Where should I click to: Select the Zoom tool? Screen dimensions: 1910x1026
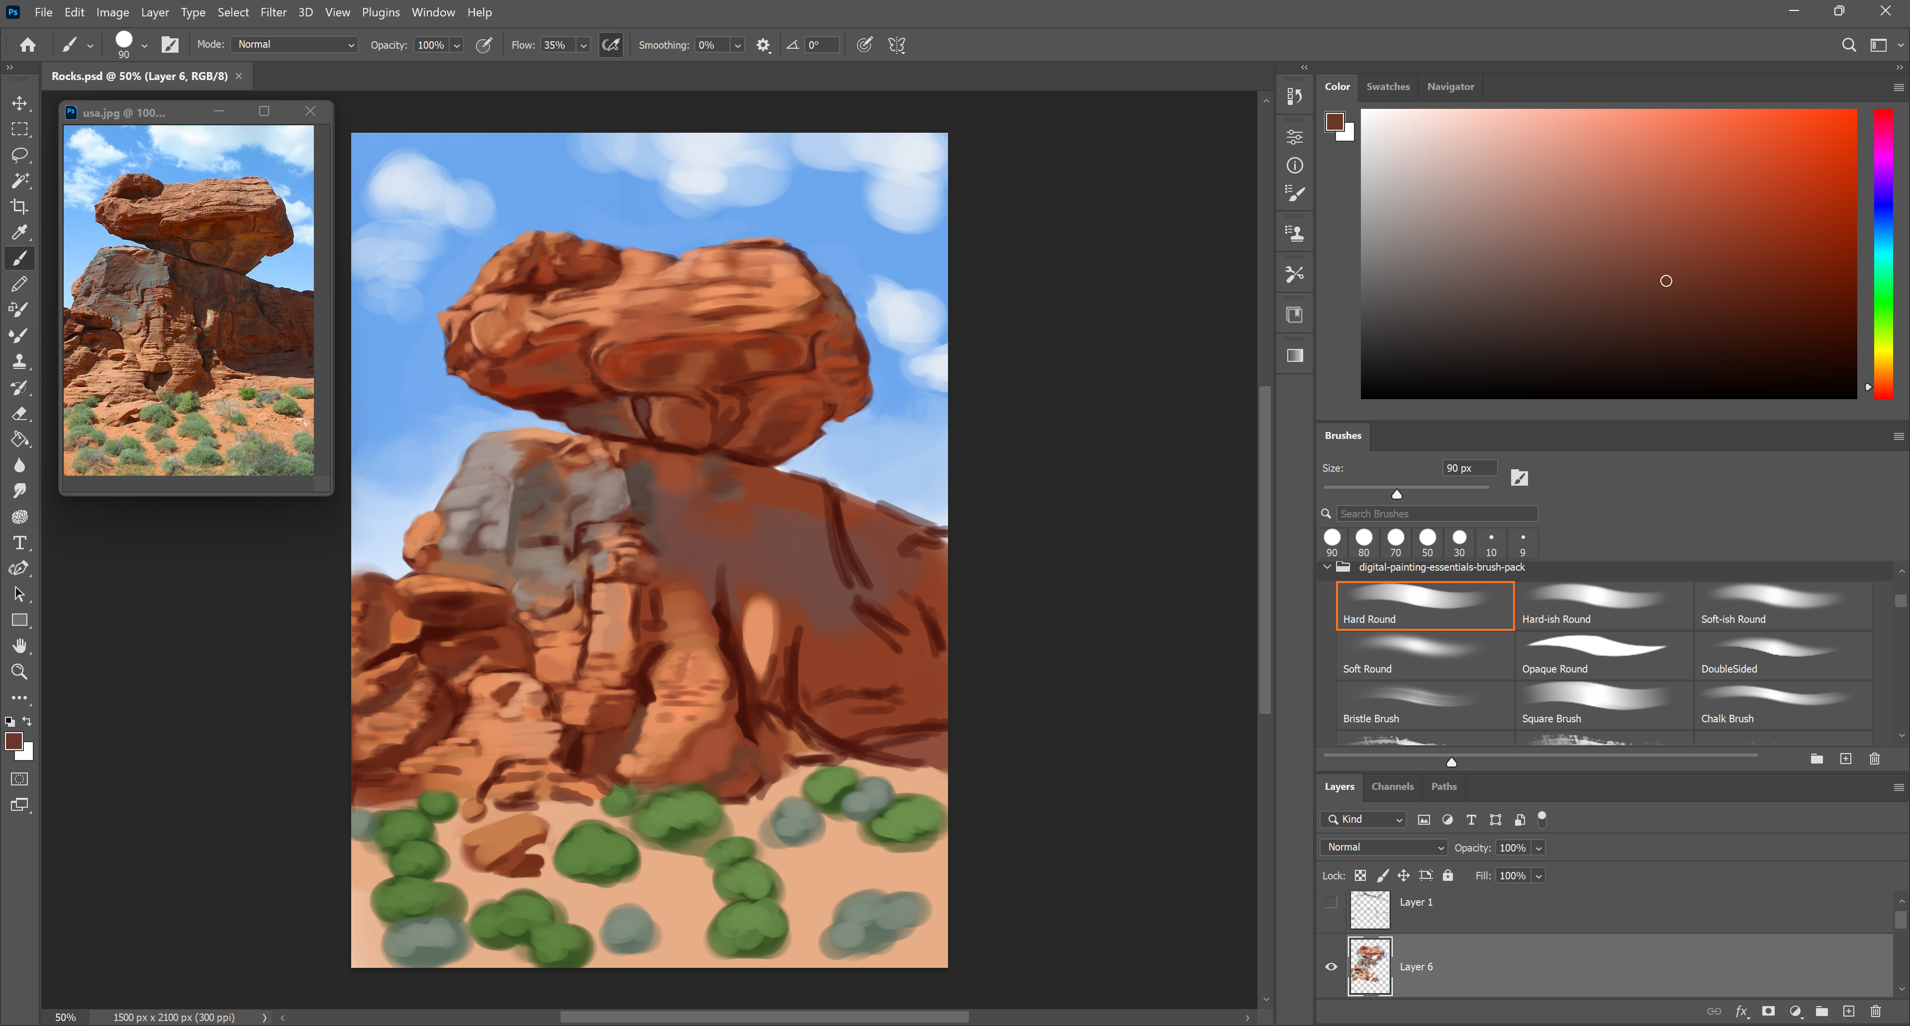click(19, 672)
